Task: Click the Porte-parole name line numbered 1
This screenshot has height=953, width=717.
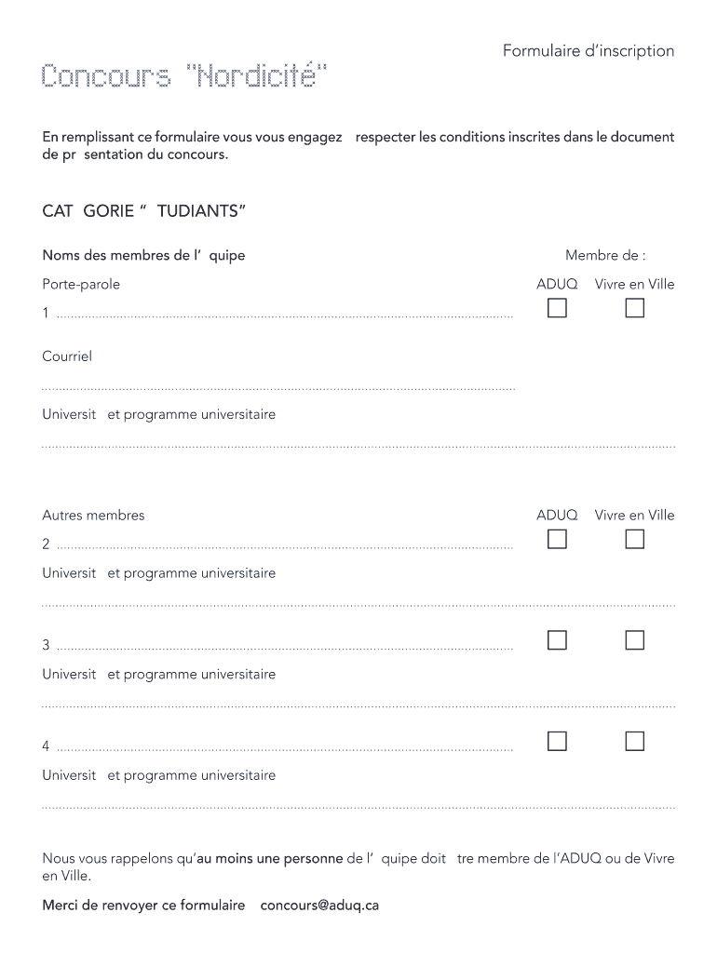Action: click(x=284, y=314)
